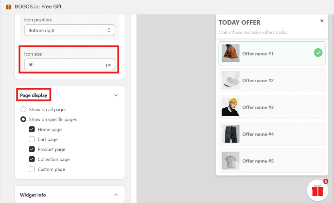Check the Custom page checkbox
Viewport: 334px width, 203px height.
[32, 169]
